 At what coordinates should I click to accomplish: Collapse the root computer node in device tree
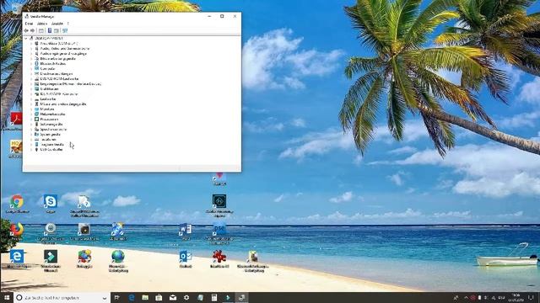pos(26,39)
